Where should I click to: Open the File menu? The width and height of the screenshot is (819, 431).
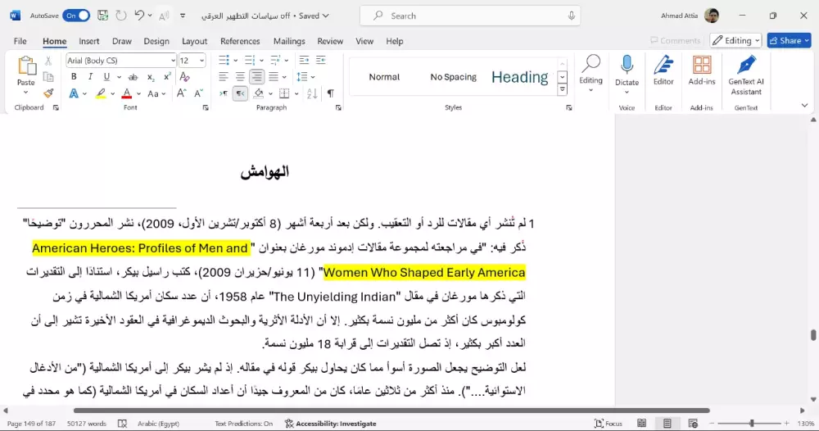point(20,41)
